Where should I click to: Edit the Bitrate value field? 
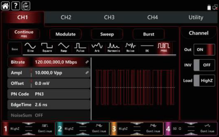point(49,62)
